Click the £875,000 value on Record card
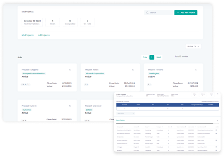Viewport: 224px width, 157px height. coord(194,86)
